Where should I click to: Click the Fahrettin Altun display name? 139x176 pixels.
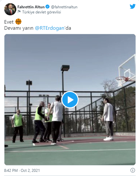pyautogui.click(x=31, y=7)
